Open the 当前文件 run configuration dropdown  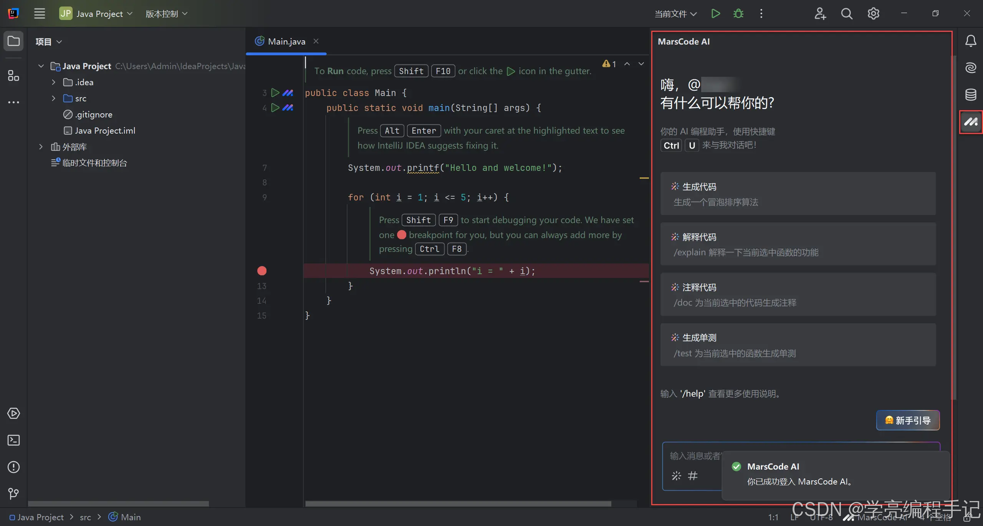tap(675, 14)
